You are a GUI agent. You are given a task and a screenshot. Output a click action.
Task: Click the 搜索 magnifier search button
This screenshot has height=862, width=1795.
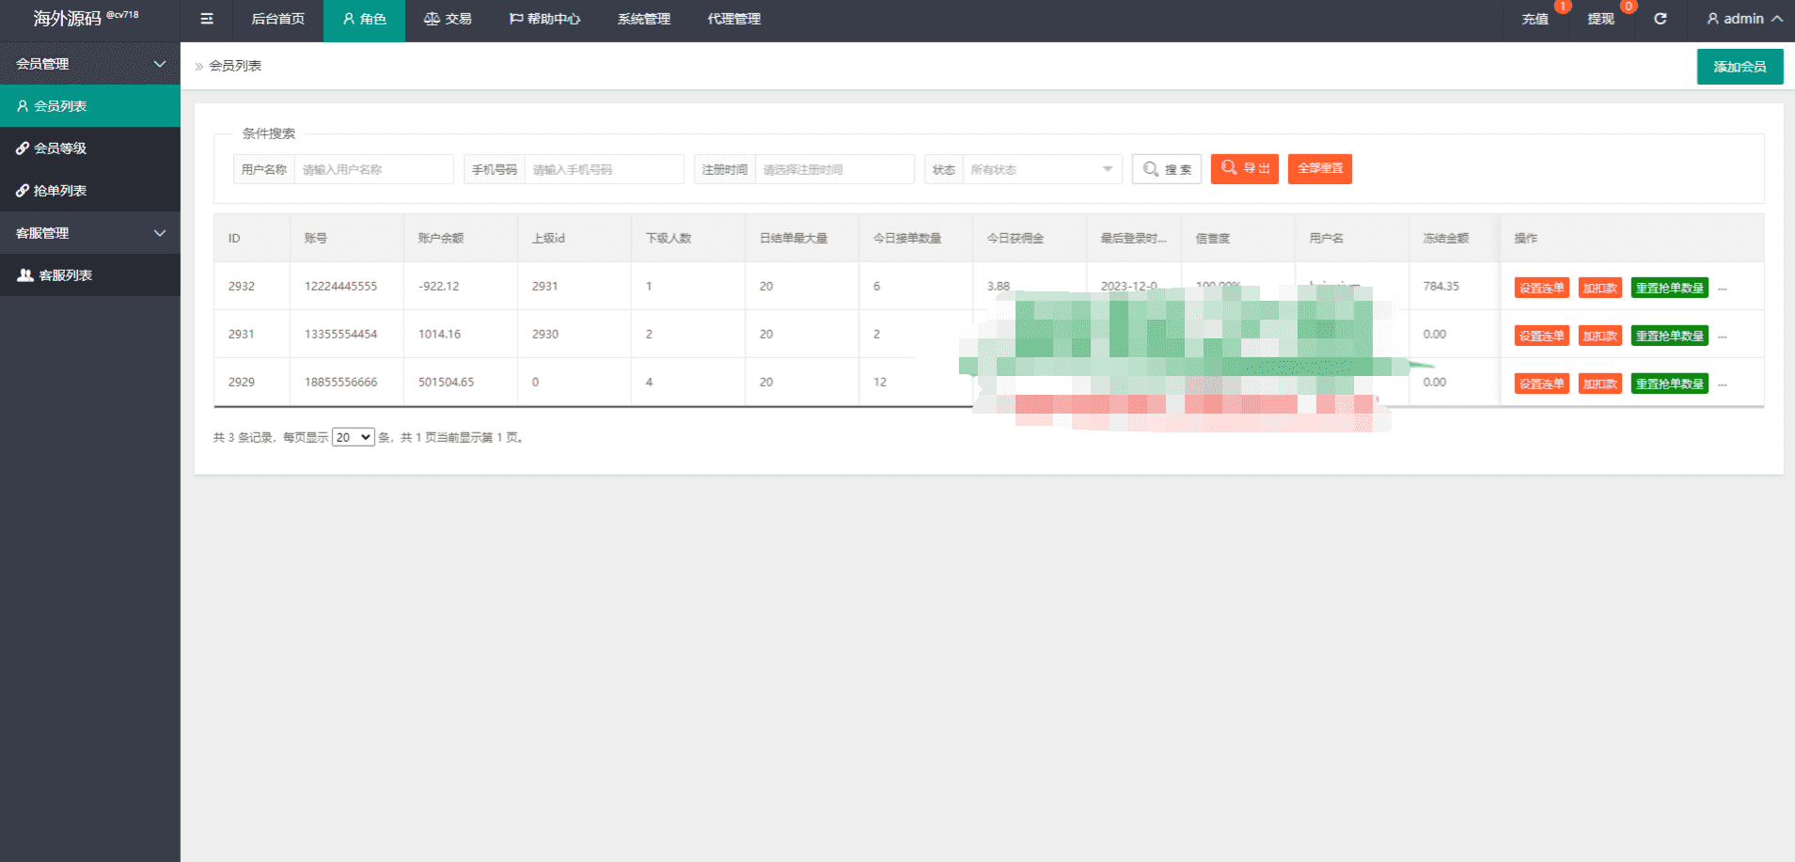[x=1167, y=169]
